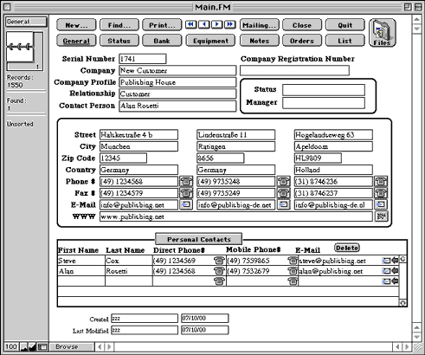Switch to the Status tab
Viewport: 425px width, 355px height.
tap(119, 41)
